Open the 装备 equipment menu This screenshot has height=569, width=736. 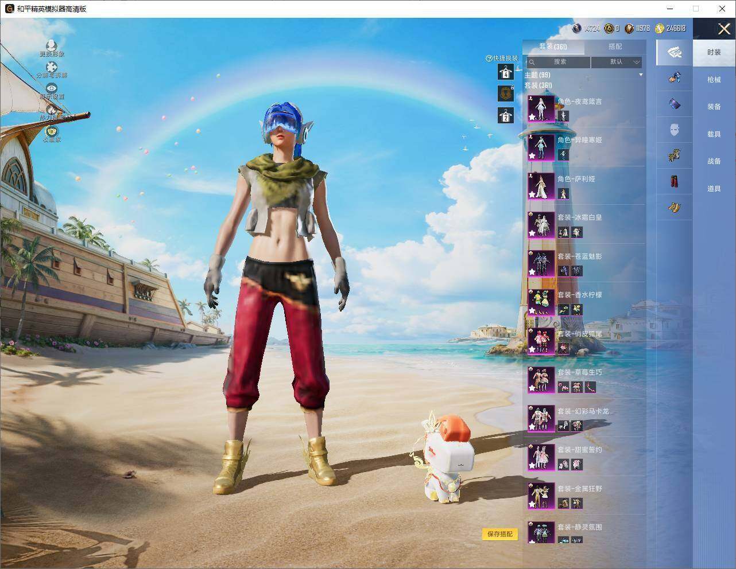(x=714, y=107)
